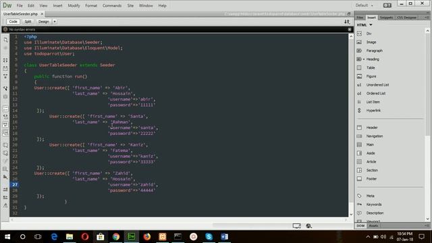
Task: Open the Format menu
Action: click(x=91, y=5)
